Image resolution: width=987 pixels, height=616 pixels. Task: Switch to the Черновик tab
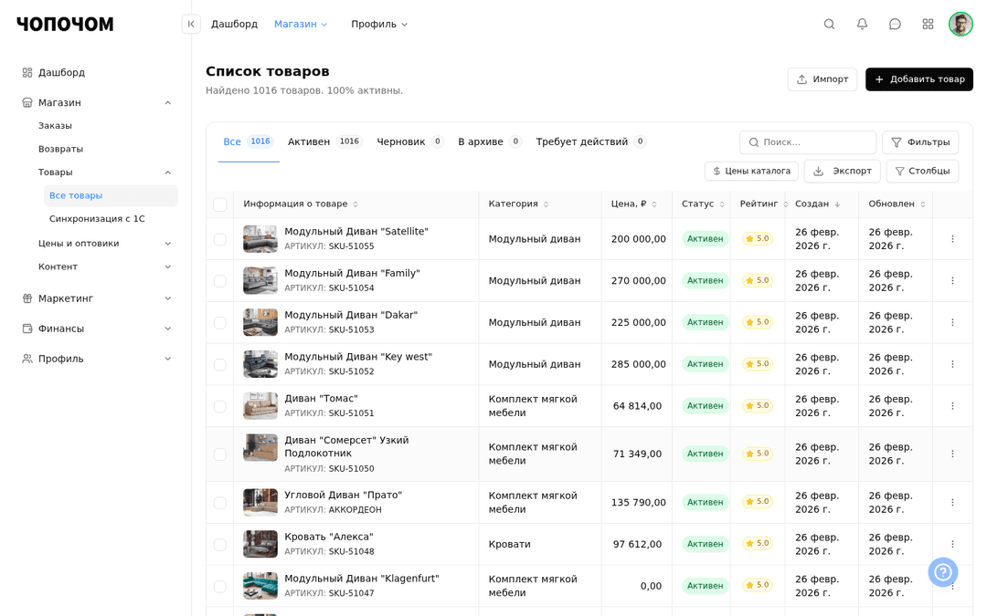pyautogui.click(x=410, y=142)
